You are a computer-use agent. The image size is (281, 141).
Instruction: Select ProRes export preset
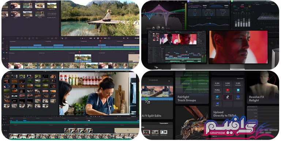pyautogui.click(x=217, y=91)
